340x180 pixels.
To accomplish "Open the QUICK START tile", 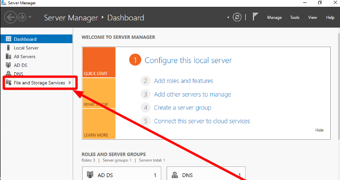I will click(99, 62).
